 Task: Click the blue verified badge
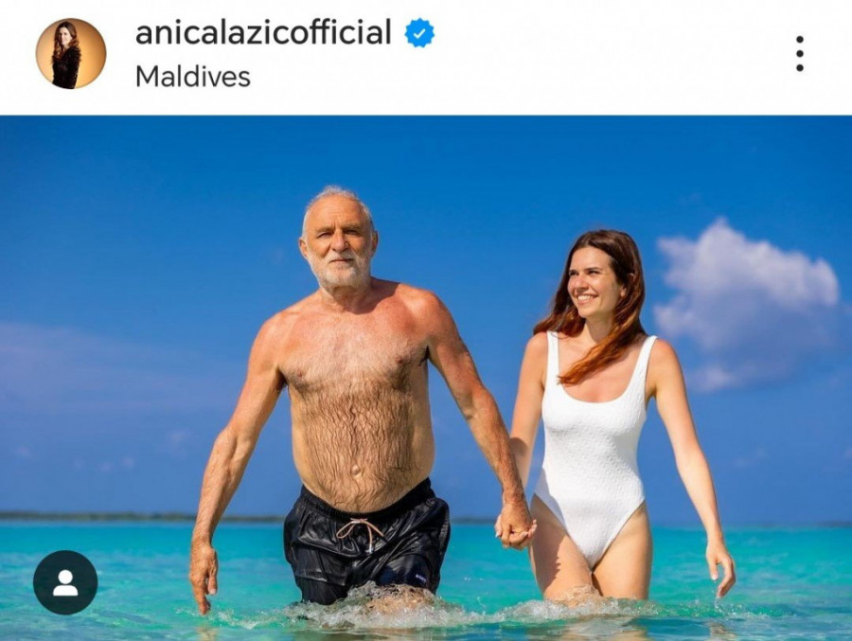[x=419, y=32]
